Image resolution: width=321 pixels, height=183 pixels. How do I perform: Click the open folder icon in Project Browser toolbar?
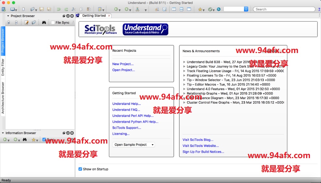click(x=34, y=22)
